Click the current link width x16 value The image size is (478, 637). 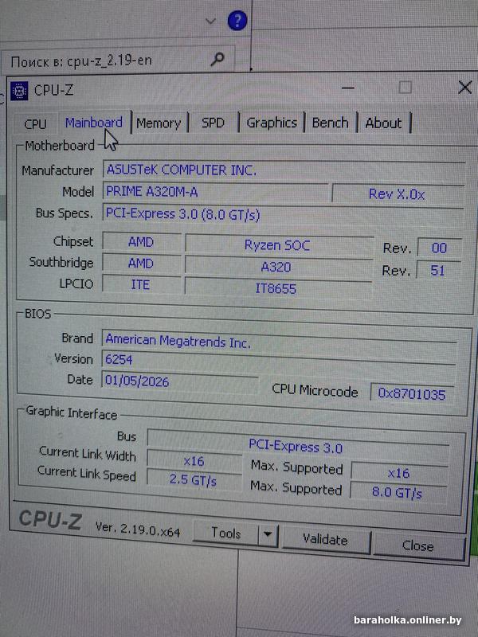(194, 461)
